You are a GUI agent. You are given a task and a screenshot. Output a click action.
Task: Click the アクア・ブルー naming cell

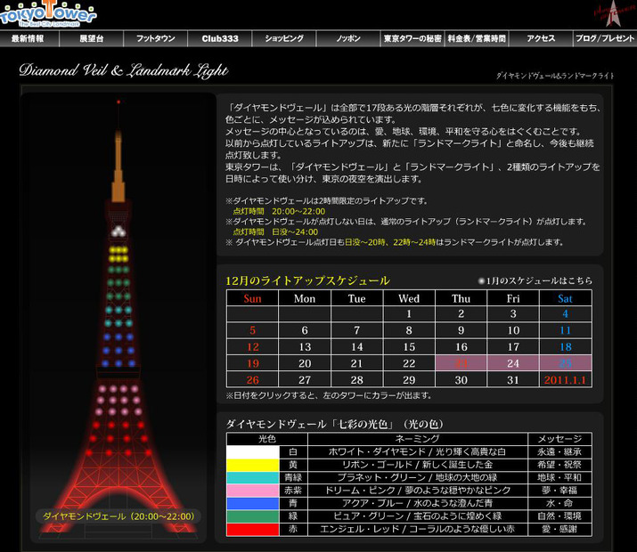(x=418, y=504)
